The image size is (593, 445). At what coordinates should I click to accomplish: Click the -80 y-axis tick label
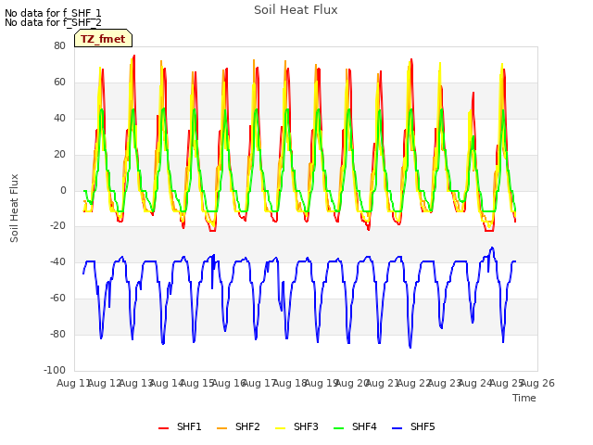click(57, 334)
